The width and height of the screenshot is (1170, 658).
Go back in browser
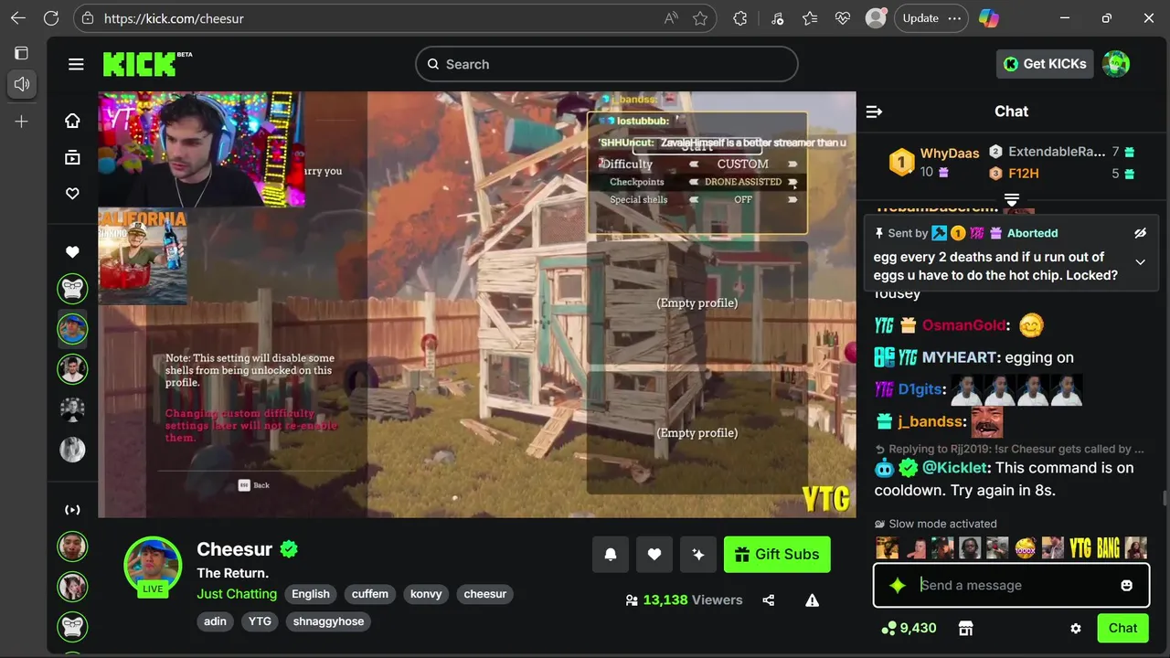[17, 17]
